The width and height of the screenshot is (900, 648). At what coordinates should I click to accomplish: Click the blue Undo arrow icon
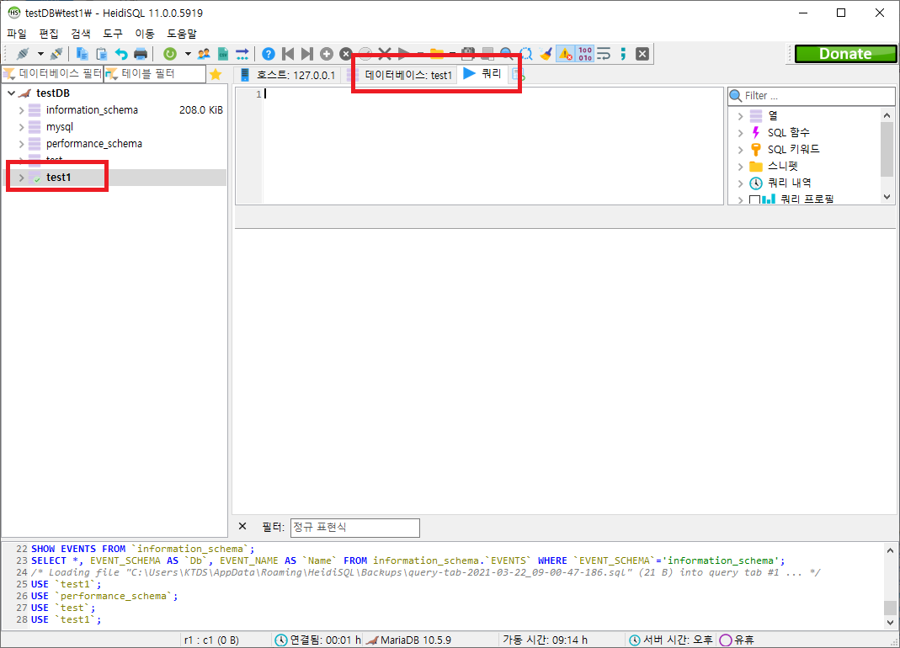pyautogui.click(x=121, y=54)
